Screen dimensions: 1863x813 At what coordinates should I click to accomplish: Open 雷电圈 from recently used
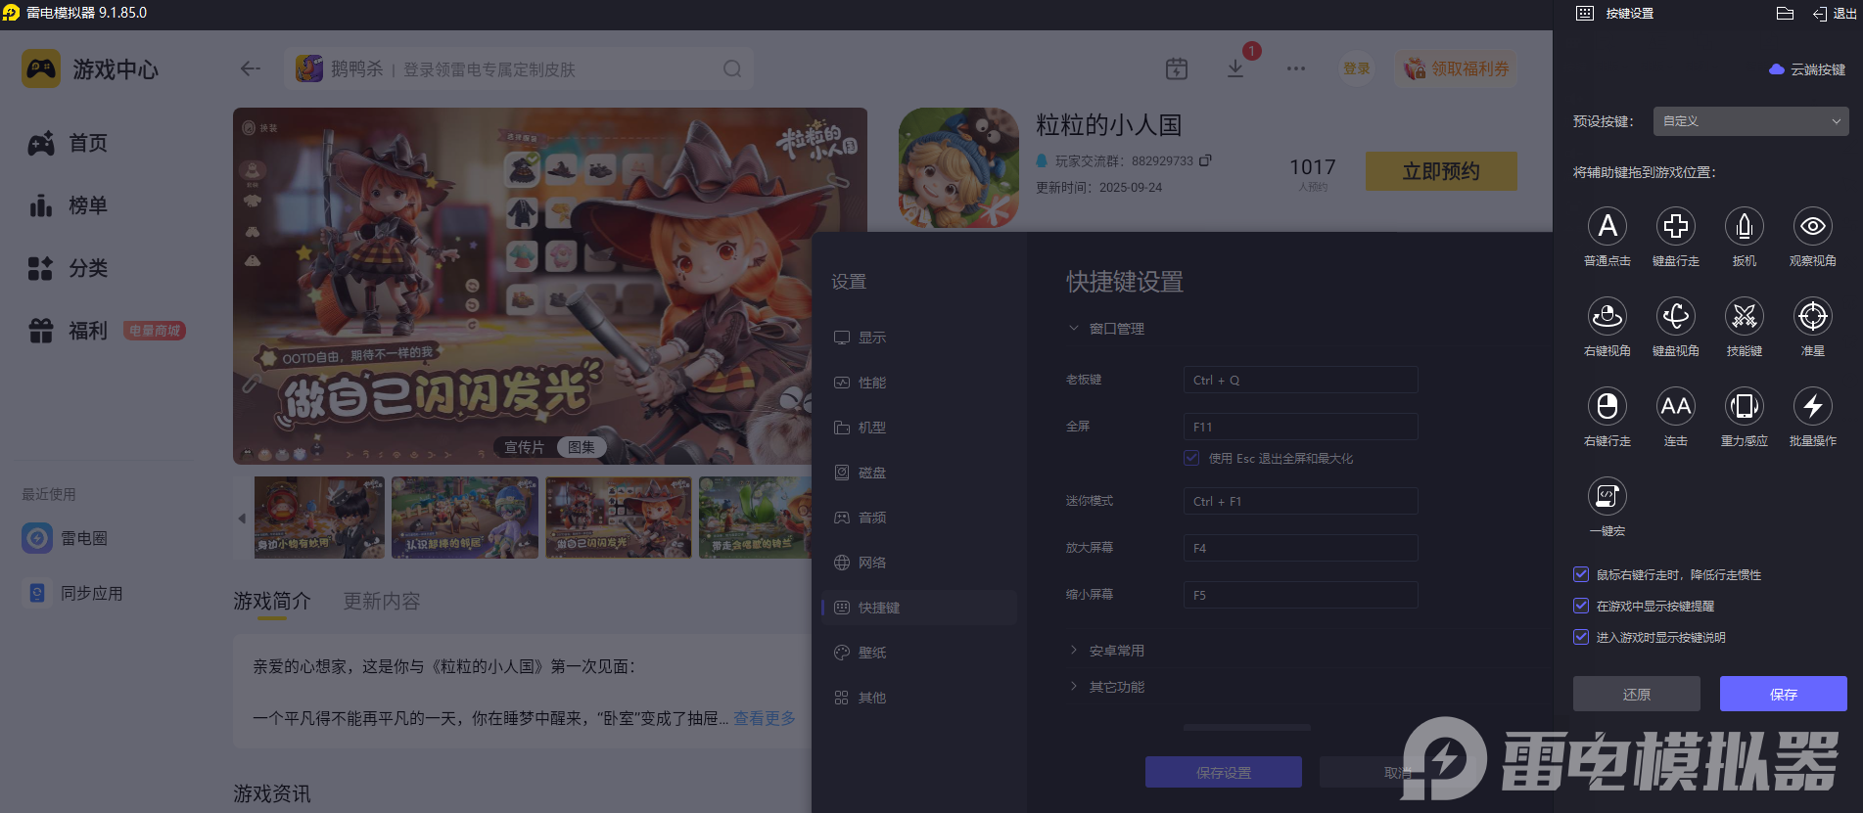click(66, 538)
